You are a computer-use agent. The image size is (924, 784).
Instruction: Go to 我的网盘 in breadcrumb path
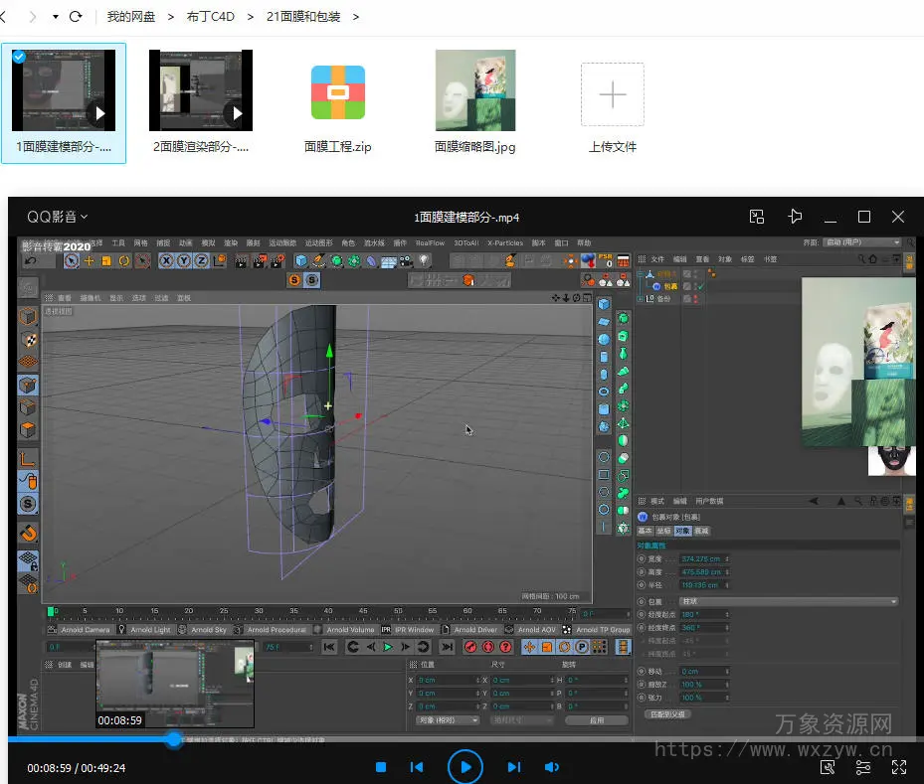(x=131, y=17)
